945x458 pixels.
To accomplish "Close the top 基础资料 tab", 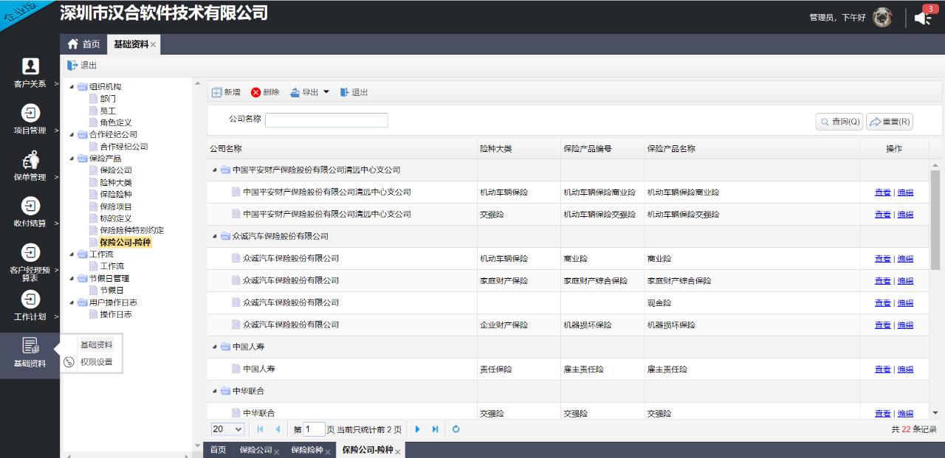I will click(x=154, y=45).
